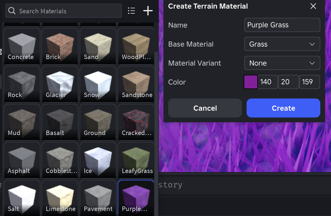Click the search magnifier icon
The width and height of the screenshot is (331, 216).
(12, 11)
